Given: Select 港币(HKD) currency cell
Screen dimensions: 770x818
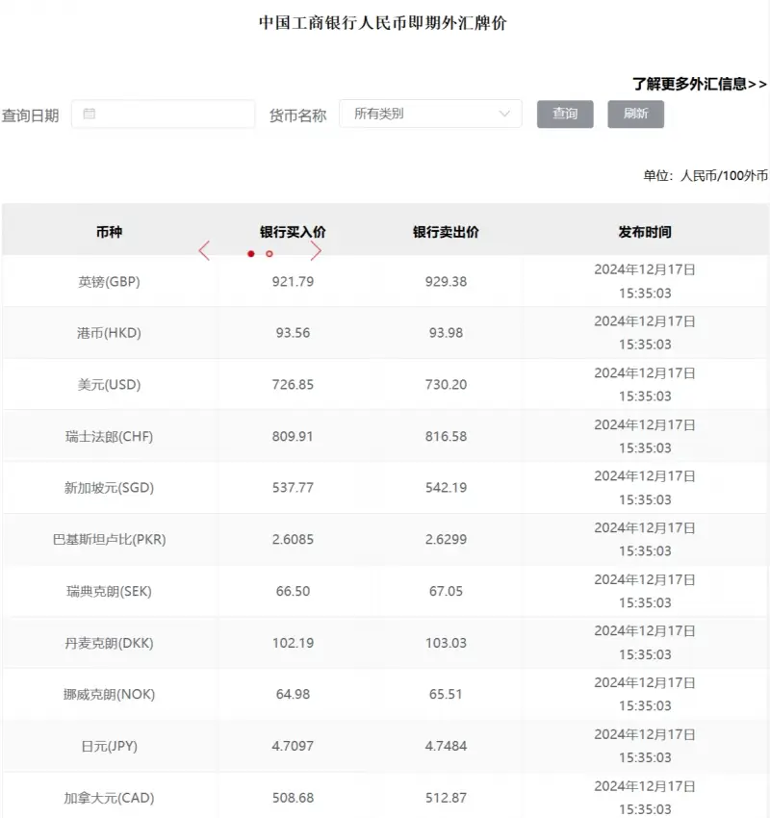Looking at the screenshot, I should tap(109, 333).
